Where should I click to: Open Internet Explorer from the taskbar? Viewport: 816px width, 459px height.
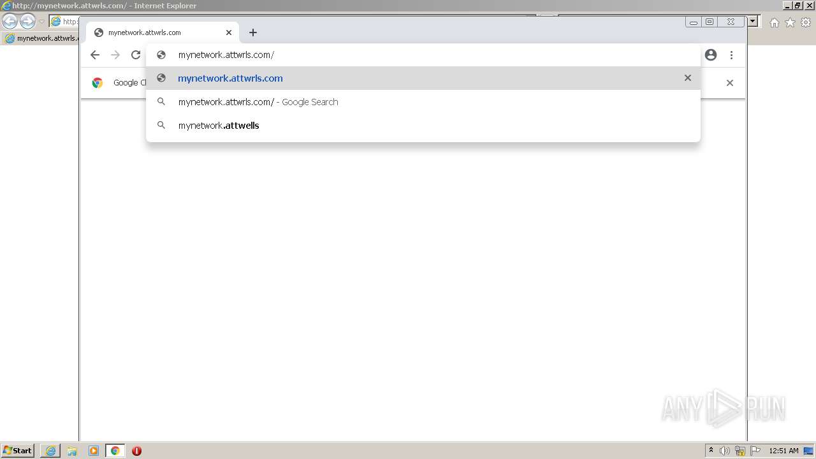50,451
